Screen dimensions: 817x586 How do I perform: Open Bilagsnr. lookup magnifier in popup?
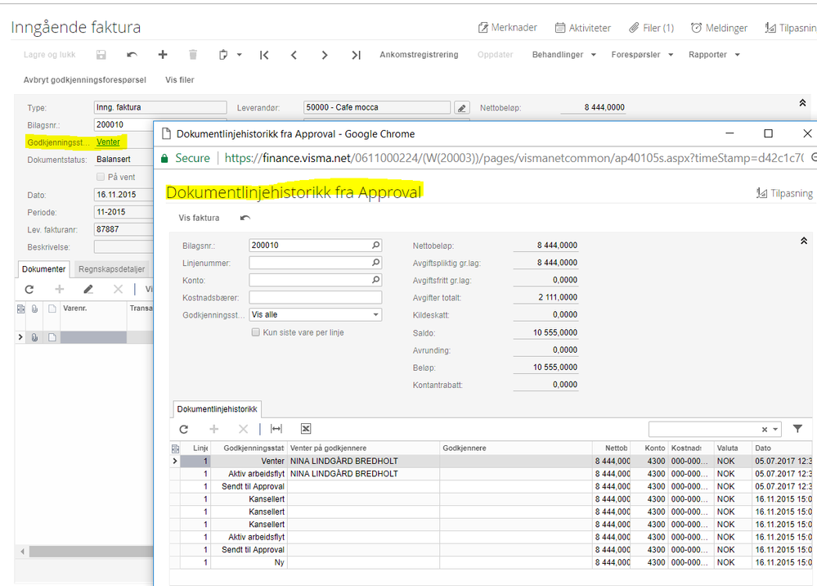pyautogui.click(x=375, y=245)
